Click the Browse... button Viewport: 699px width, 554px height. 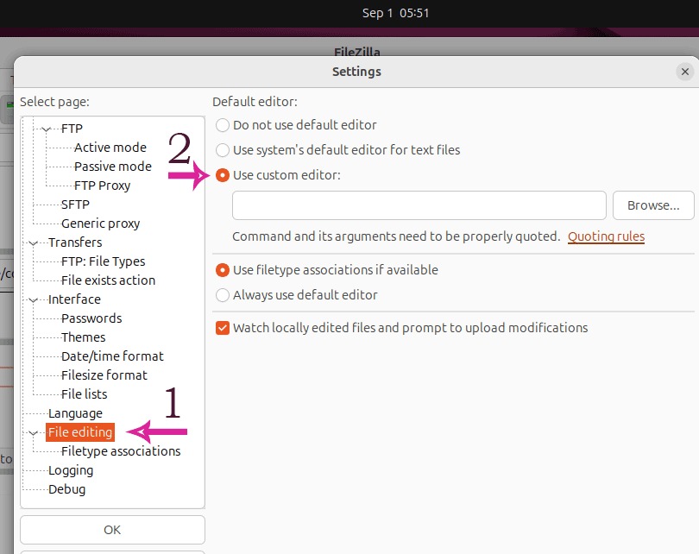click(653, 205)
